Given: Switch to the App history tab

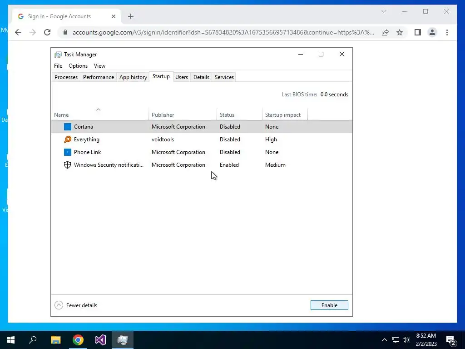Looking at the screenshot, I should (133, 77).
